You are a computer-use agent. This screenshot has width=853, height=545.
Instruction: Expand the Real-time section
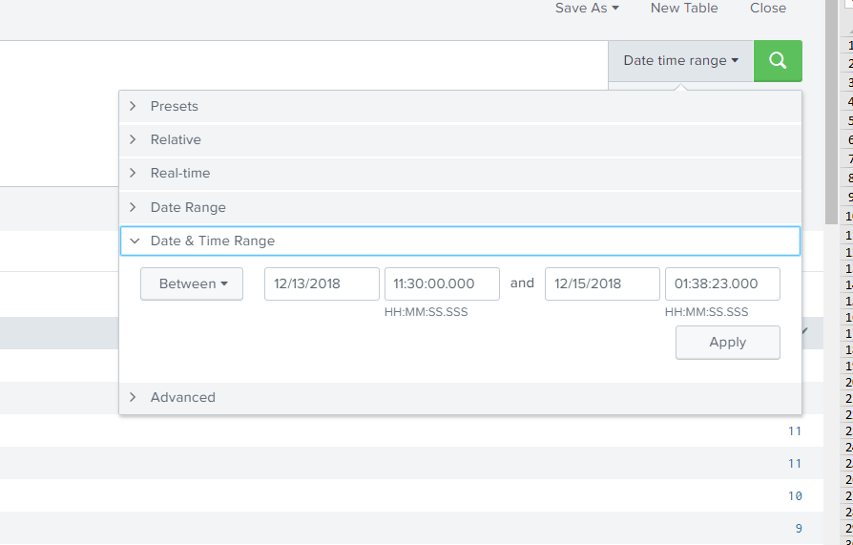460,173
